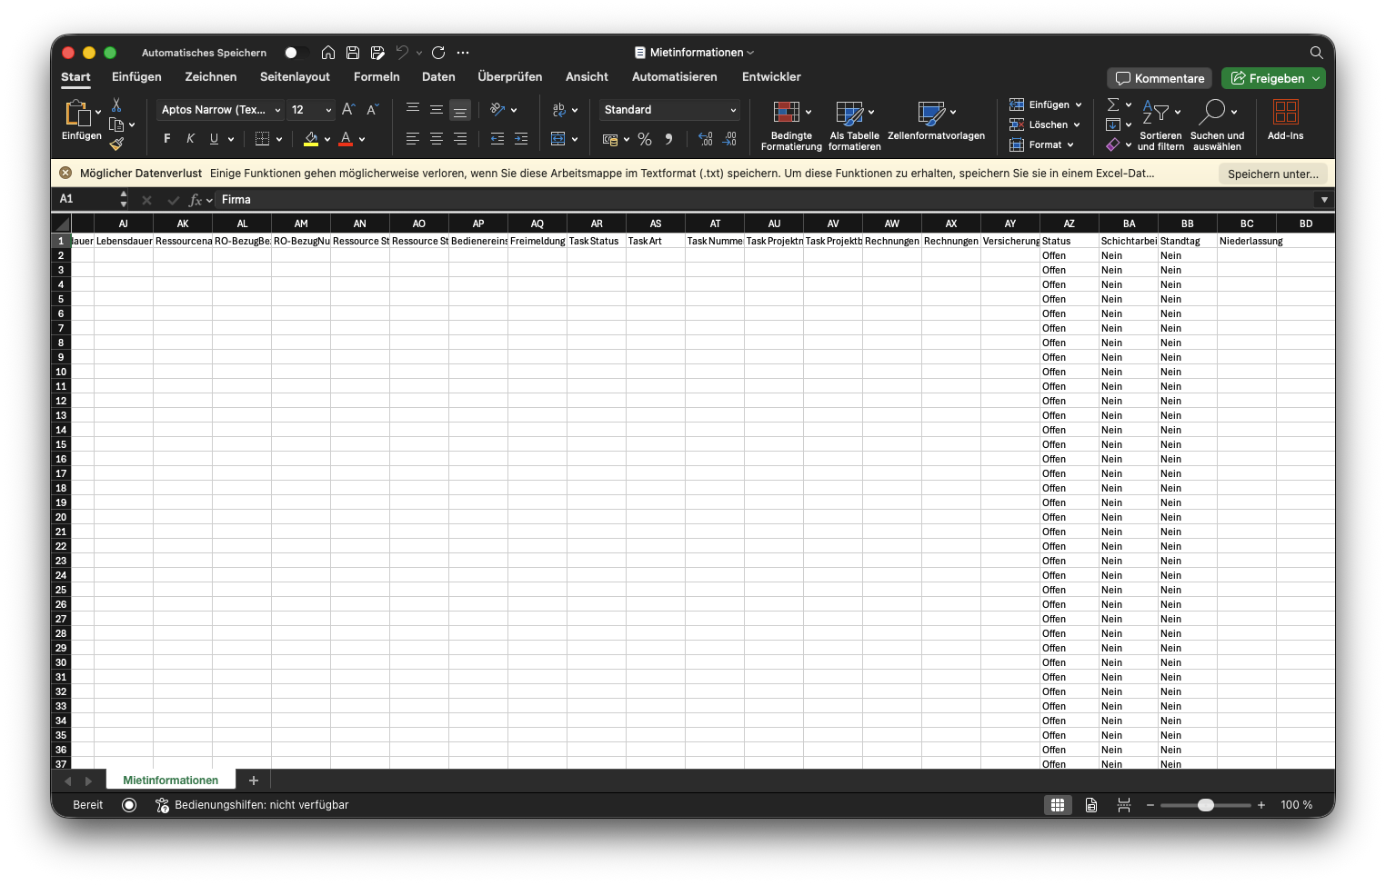
Task: Click the zoom in plus button
Action: coord(1261,805)
